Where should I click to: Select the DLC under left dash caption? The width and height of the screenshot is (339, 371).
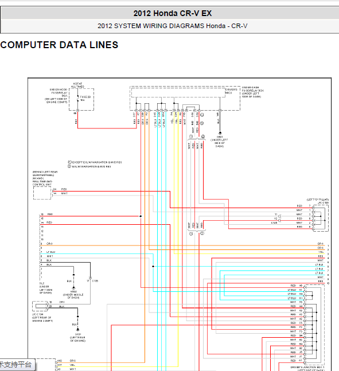[x=46, y=288]
